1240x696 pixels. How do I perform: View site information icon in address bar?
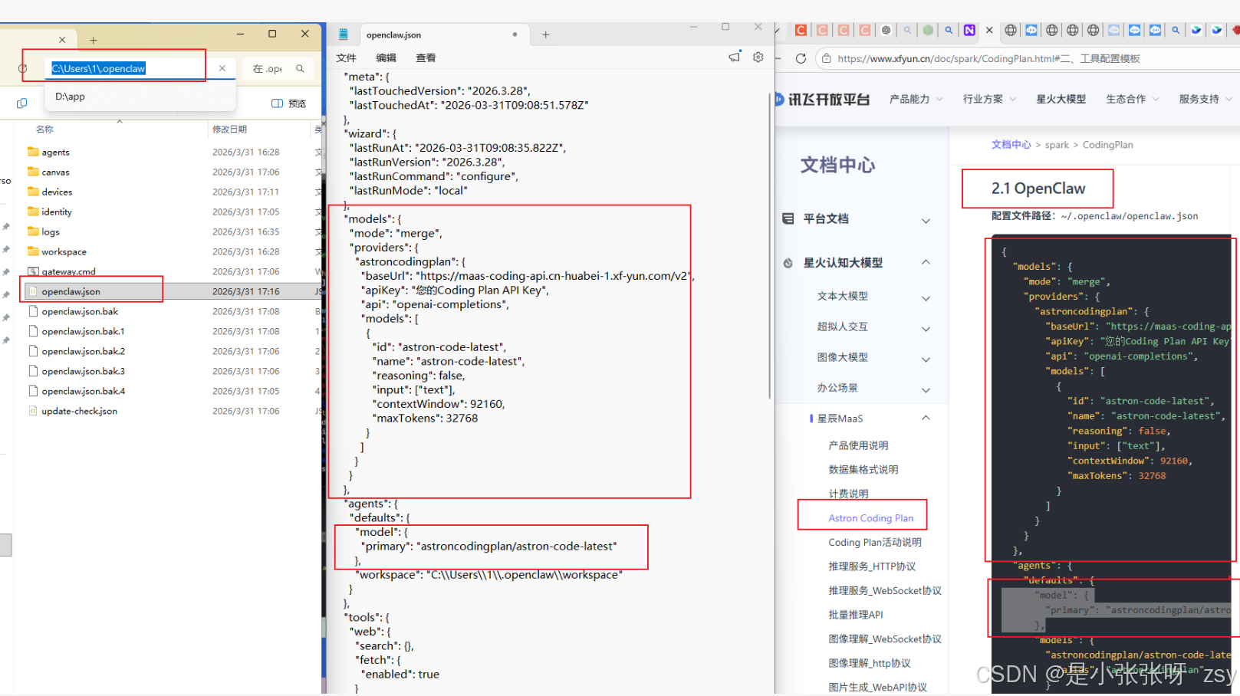(826, 58)
